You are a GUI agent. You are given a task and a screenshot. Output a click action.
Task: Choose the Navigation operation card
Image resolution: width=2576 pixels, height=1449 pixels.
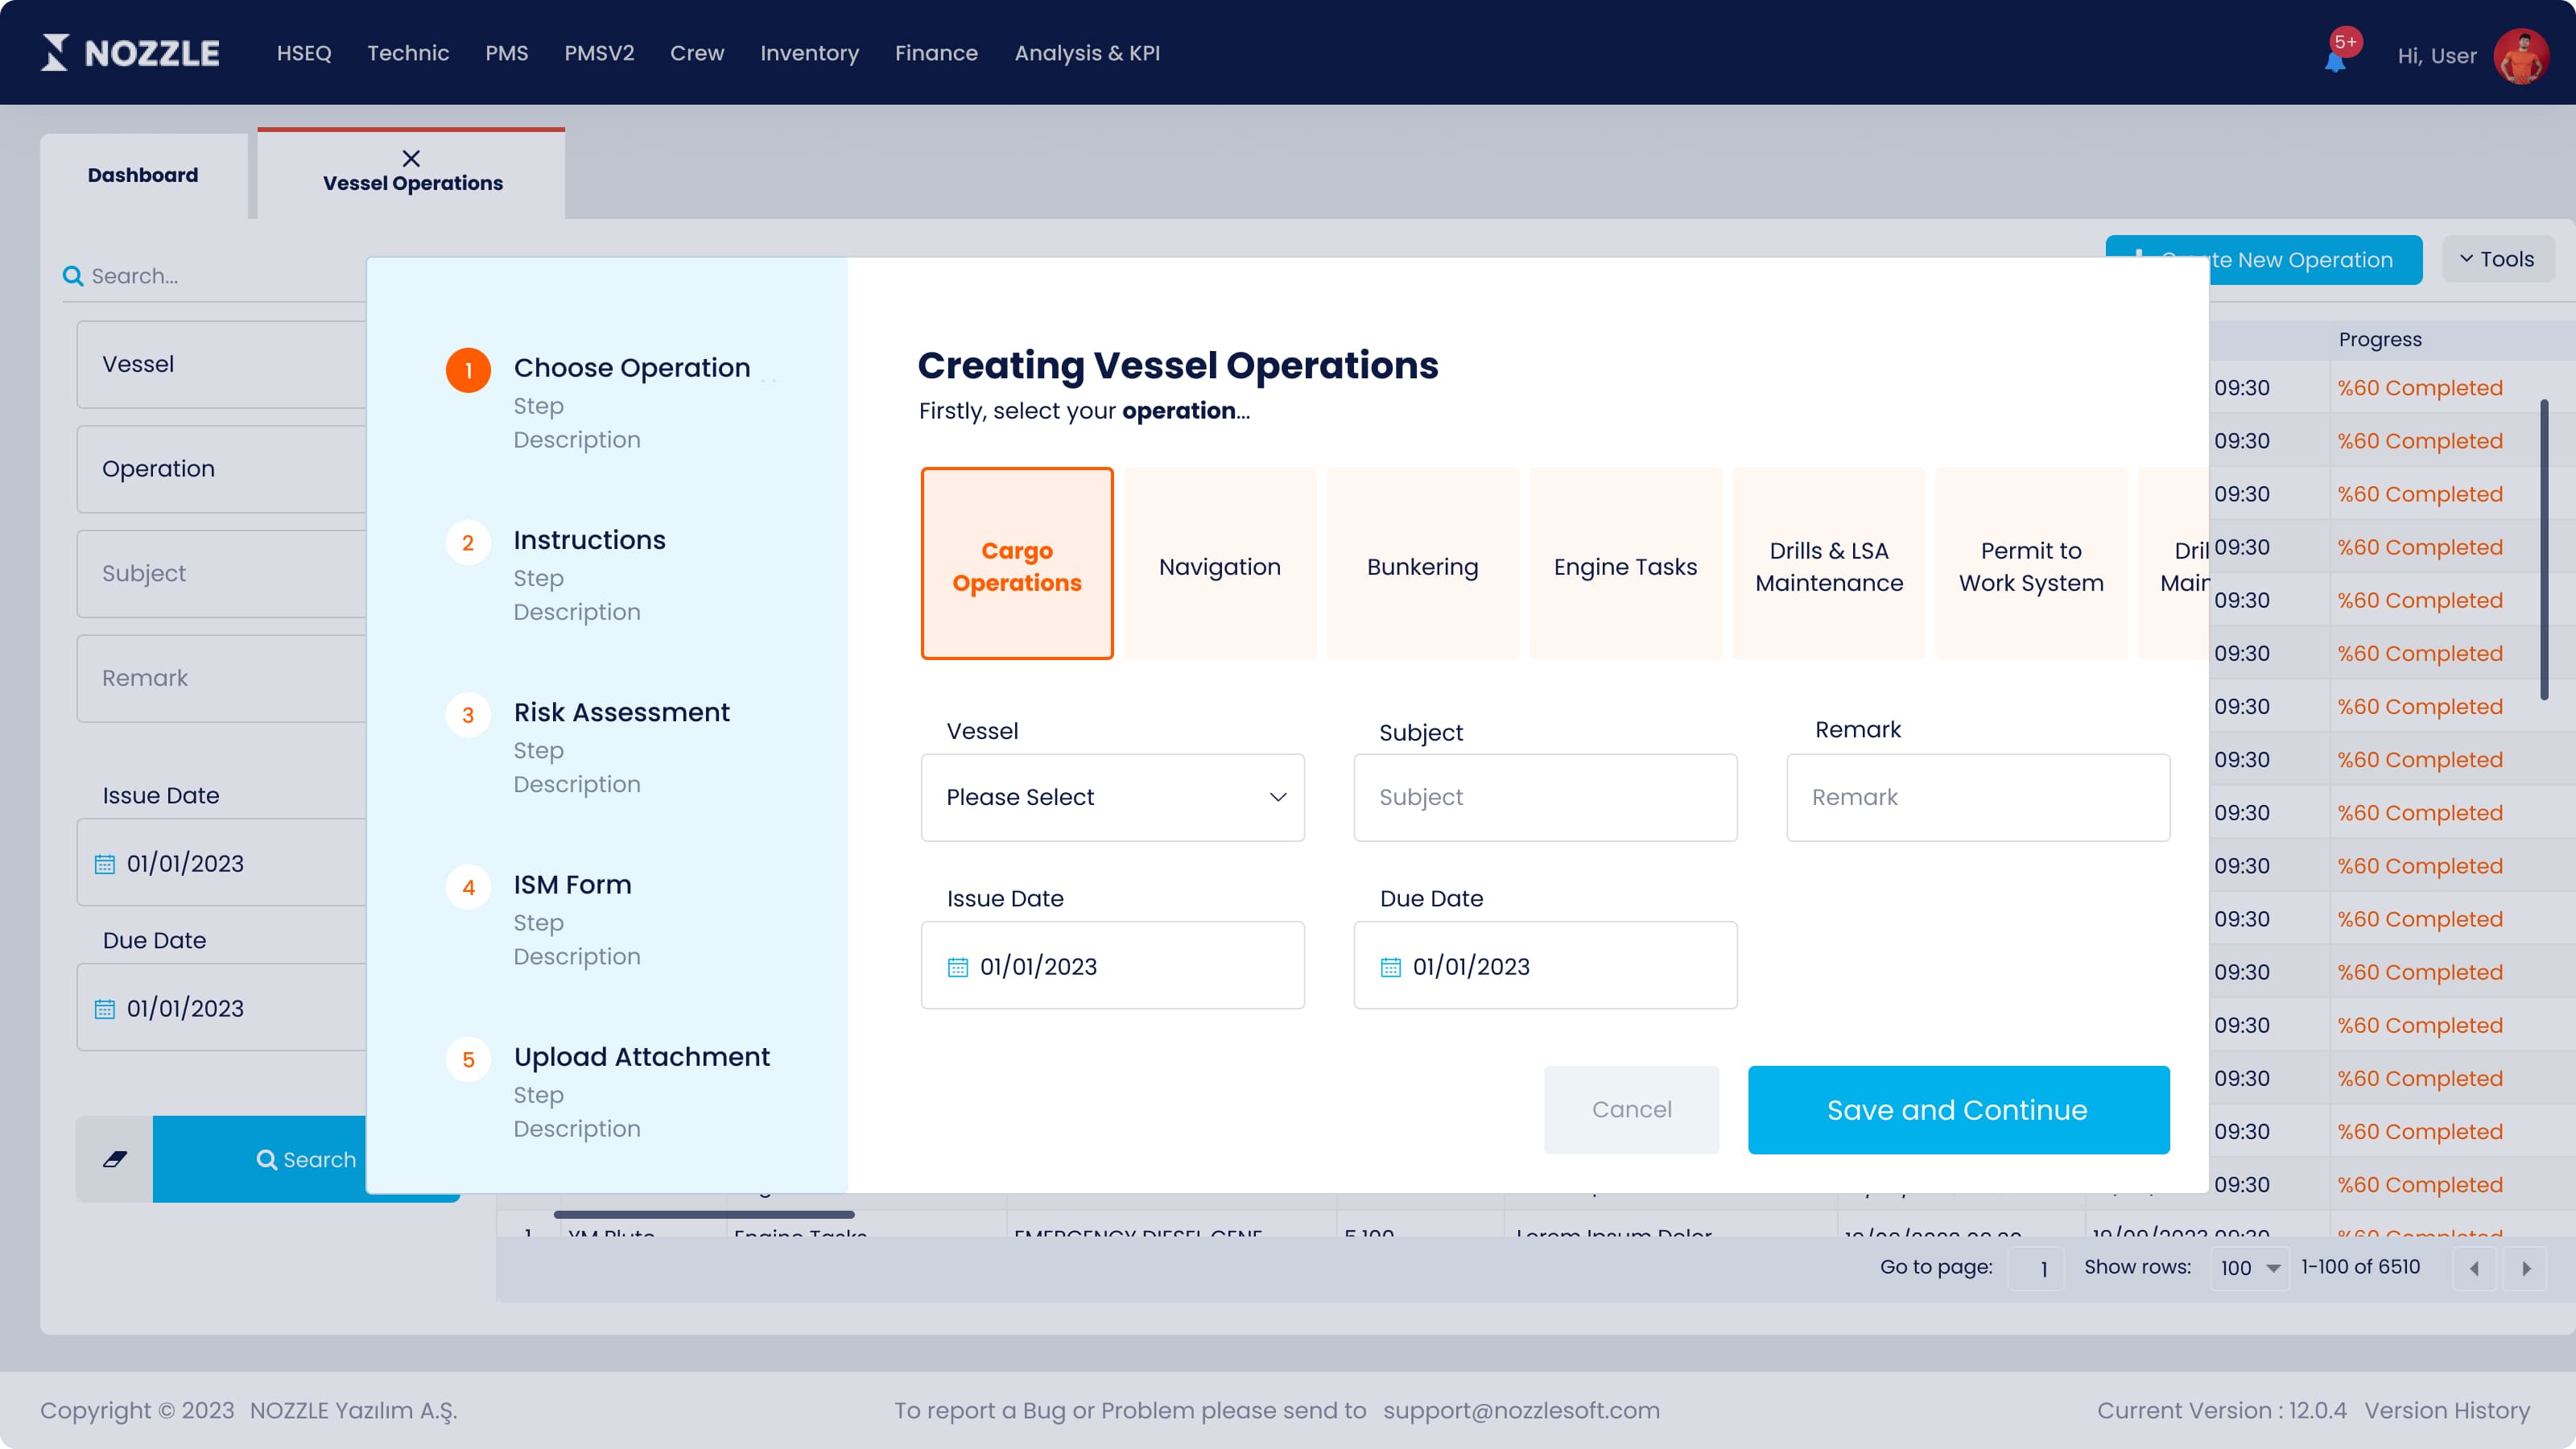[x=1220, y=563]
